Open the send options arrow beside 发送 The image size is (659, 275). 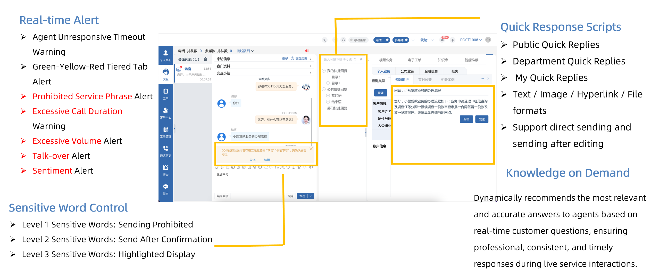(x=311, y=196)
